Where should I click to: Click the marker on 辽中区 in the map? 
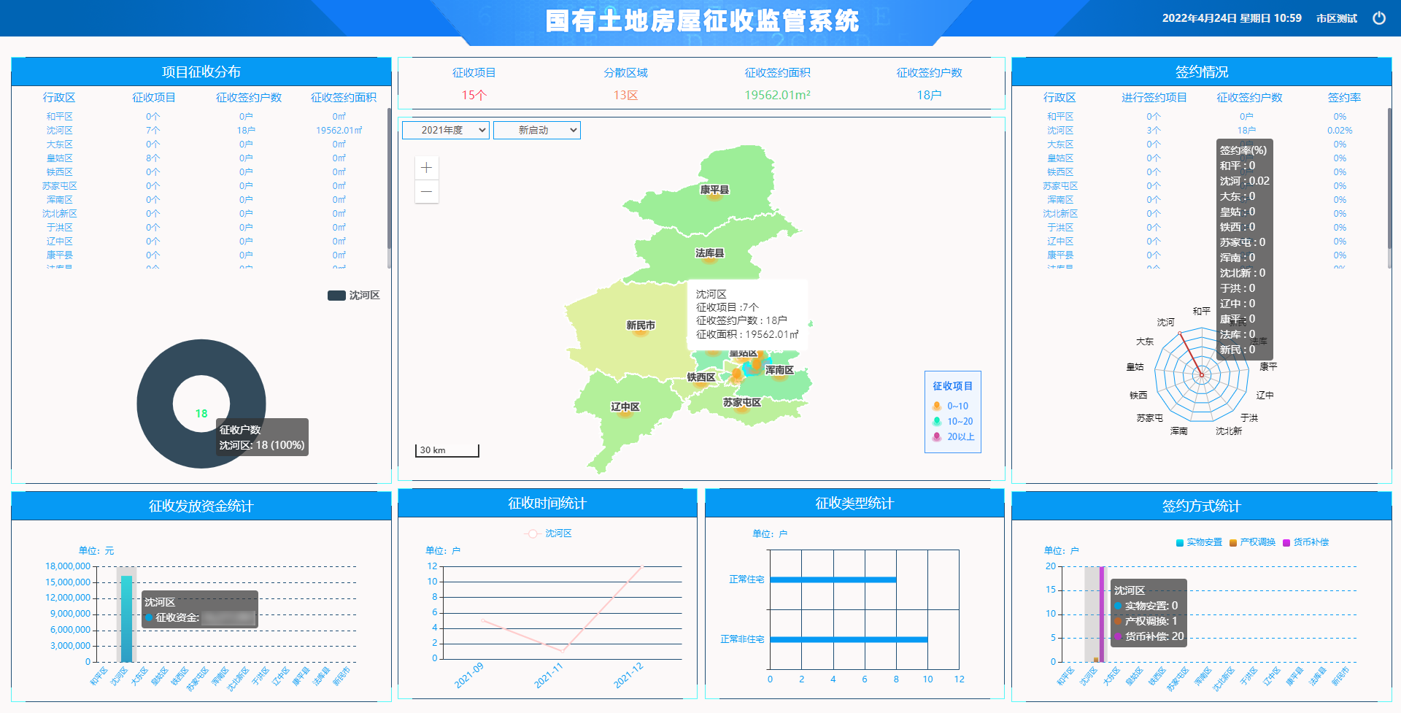point(625,414)
